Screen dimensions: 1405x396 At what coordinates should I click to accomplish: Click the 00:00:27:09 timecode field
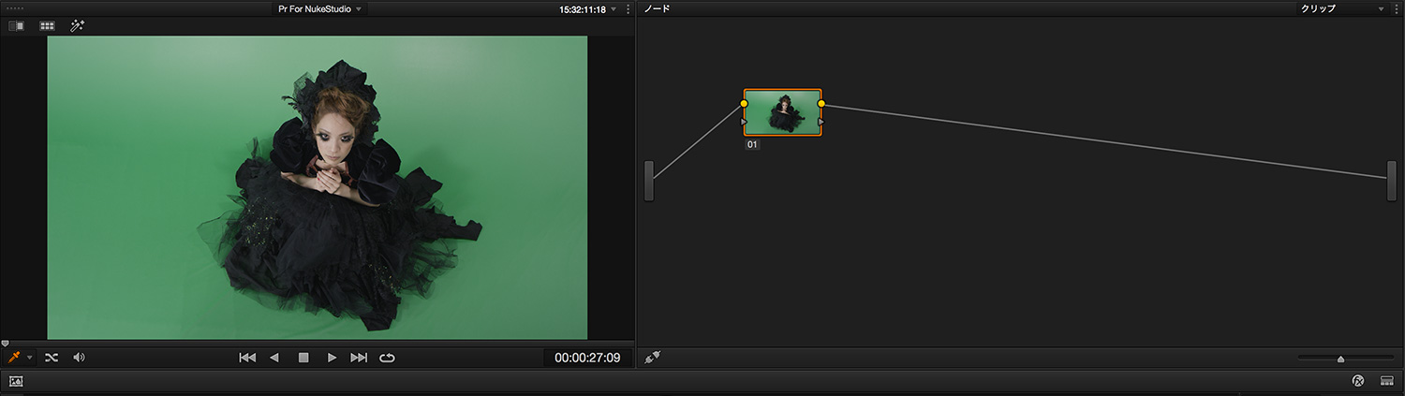coord(586,358)
